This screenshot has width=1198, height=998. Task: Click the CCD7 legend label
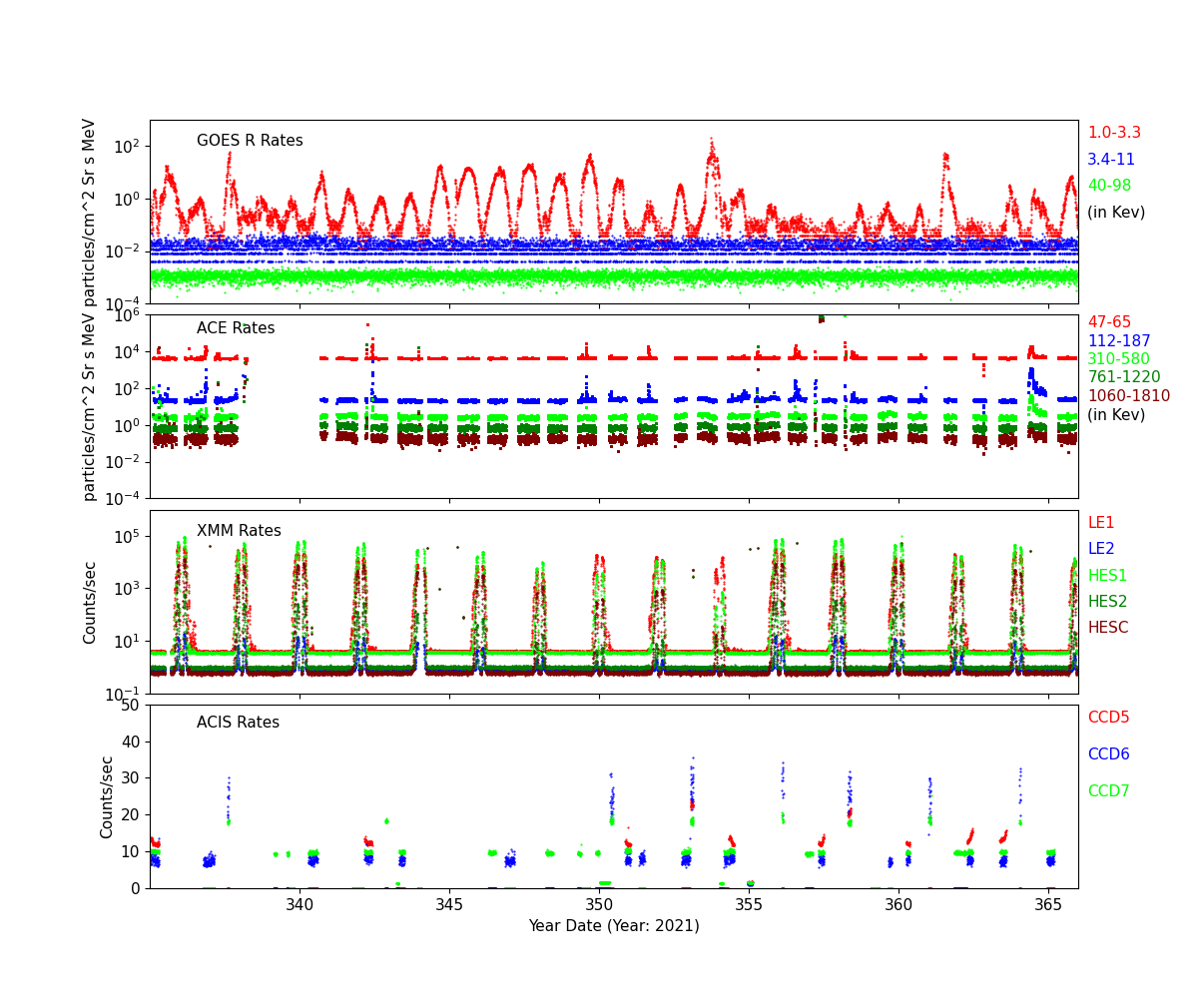tap(1108, 791)
